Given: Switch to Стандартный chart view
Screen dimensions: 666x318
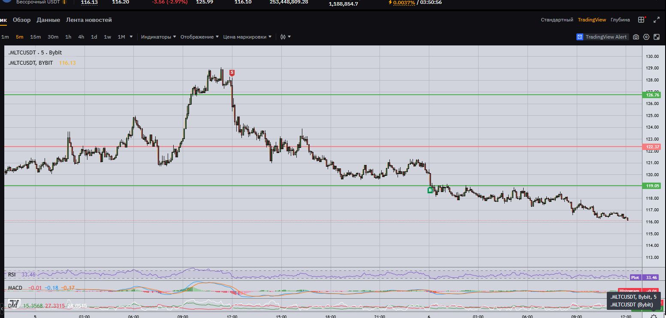Looking at the screenshot, I should click(x=557, y=20).
